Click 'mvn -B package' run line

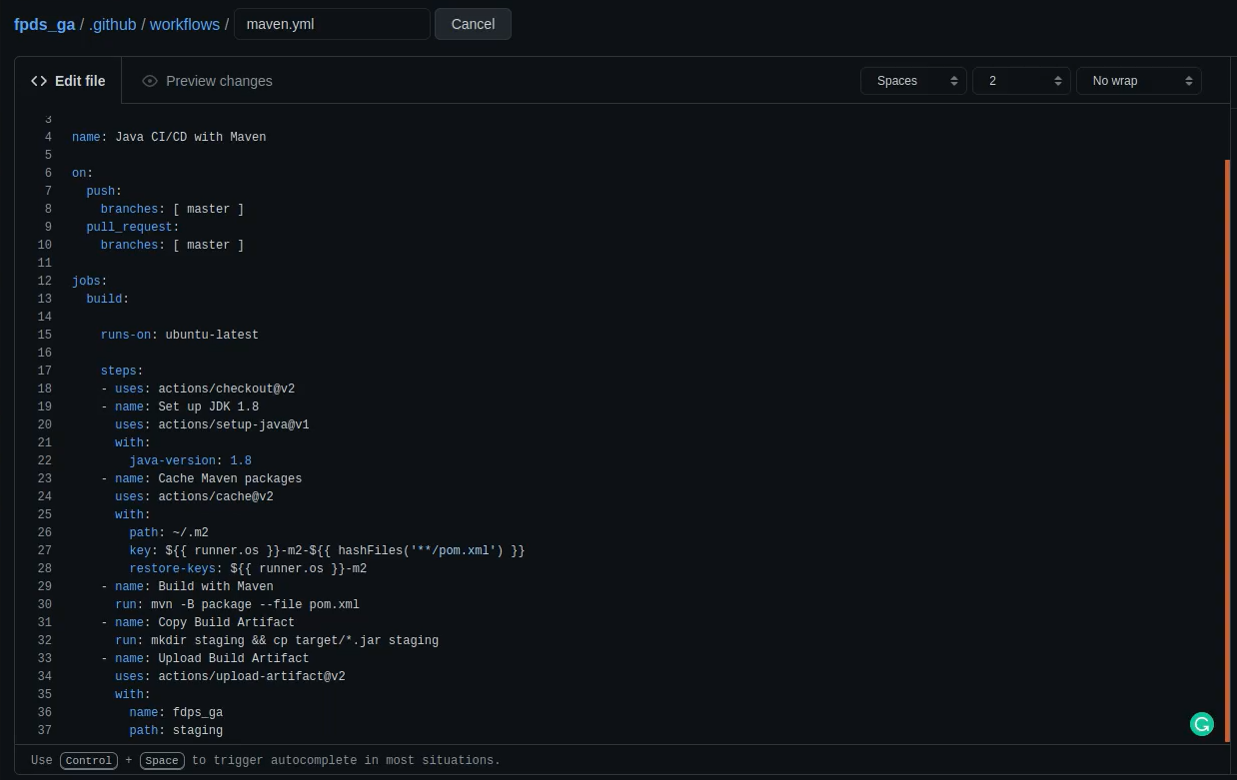click(237, 604)
